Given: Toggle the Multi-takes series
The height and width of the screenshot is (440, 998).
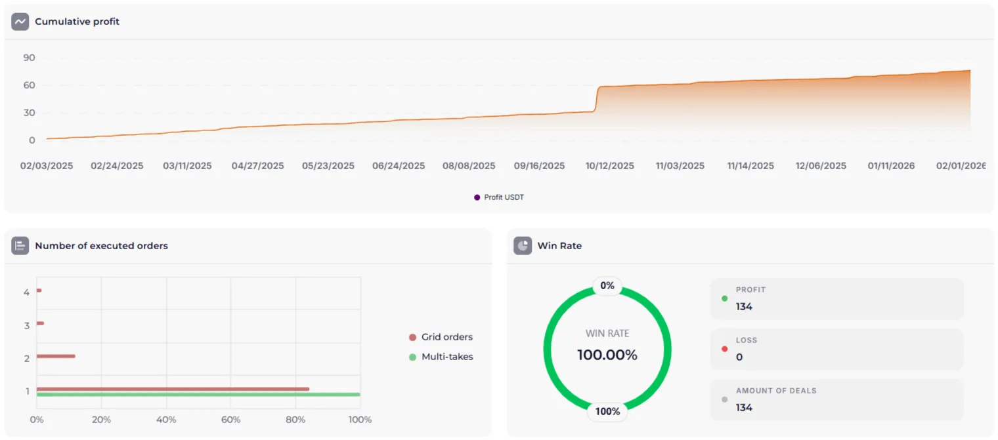Looking at the screenshot, I should click(443, 356).
